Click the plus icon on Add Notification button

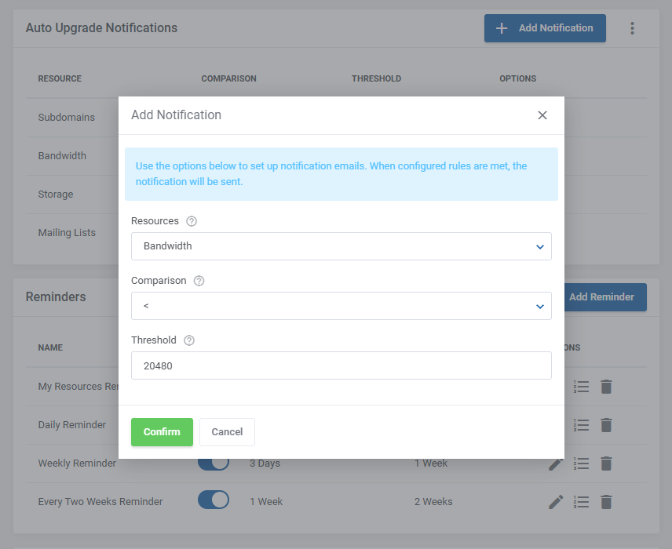[502, 28]
